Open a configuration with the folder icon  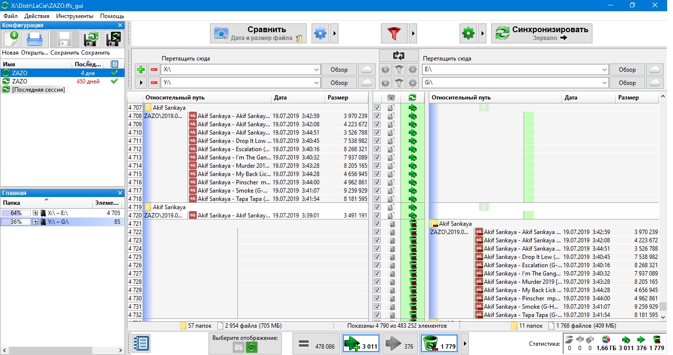coord(35,39)
